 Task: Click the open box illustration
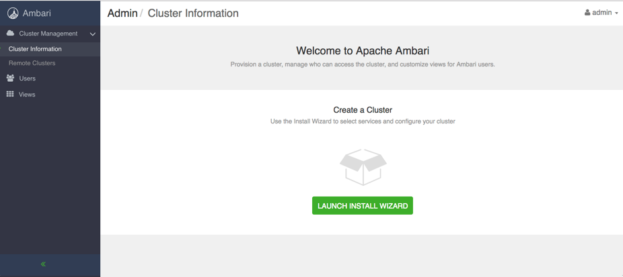pyautogui.click(x=363, y=167)
